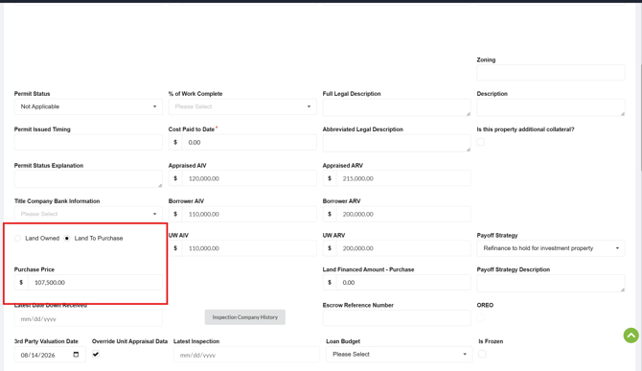Viewport: 642px width, 371px height.
Task: Click the Purchase Price field
Action: coord(95,283)
